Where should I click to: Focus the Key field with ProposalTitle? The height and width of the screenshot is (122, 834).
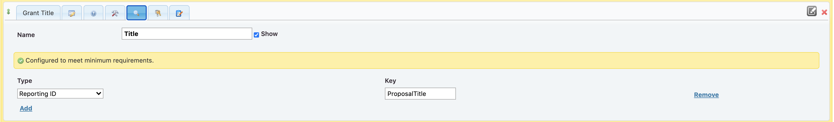[420, 94]
